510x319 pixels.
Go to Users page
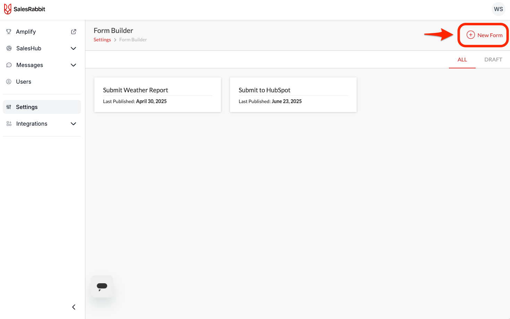[42, 82]
